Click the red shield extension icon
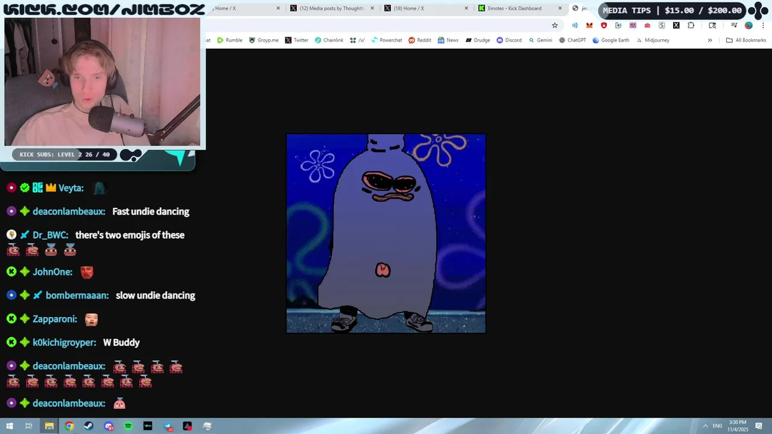772x434 pixels. [x=604, y=25]
